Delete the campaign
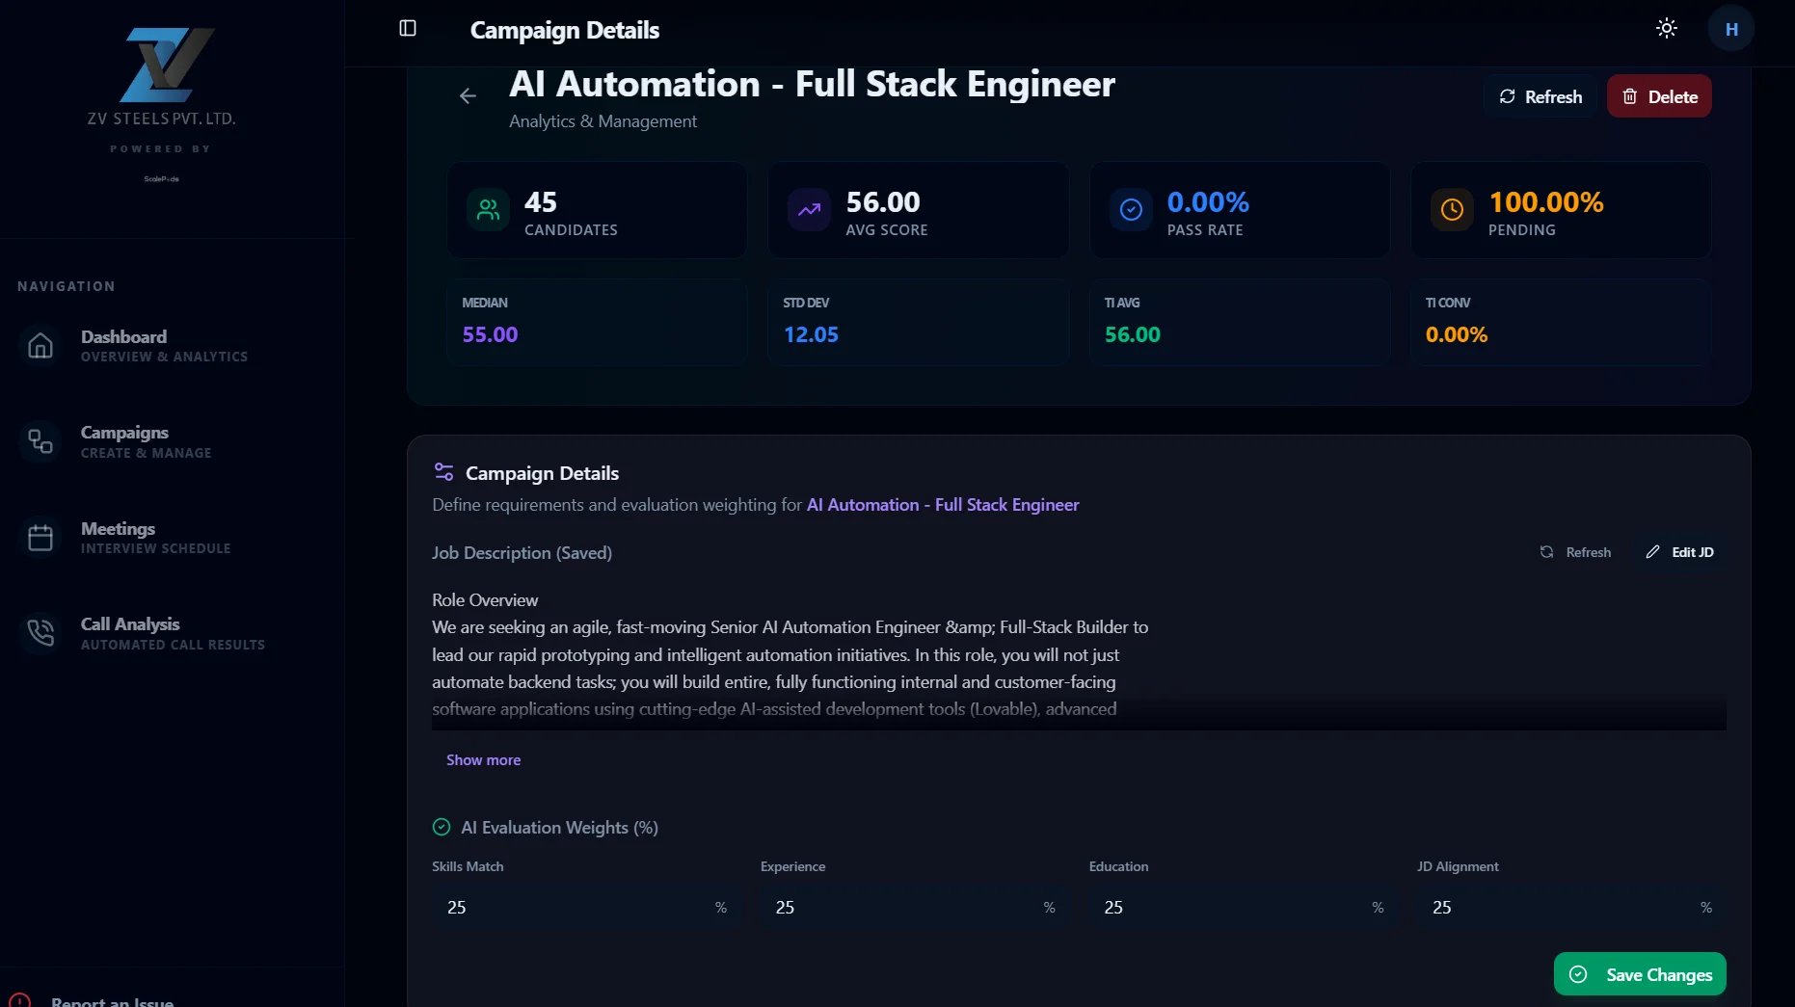 click(1659, 96)
